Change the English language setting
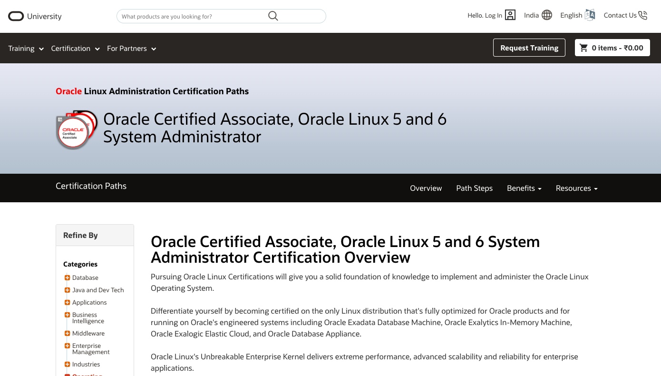This screenshot has width=661, height=376. (x=571, y=15)
